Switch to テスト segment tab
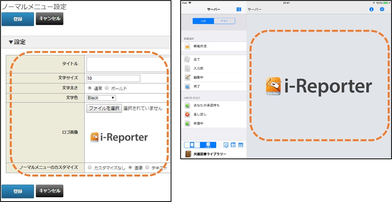392x202 pixels. coord(224,21)
